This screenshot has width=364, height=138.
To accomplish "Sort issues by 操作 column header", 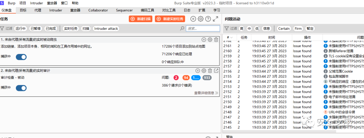I will [307, 37].
